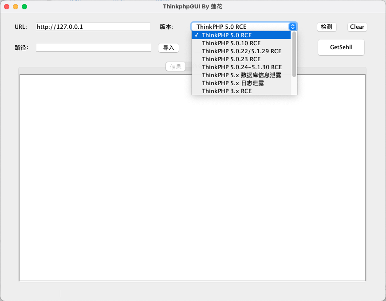Select ThinkPHP 5.x 数据库信息泄露 option
Viewport: 386px width, 301px height.
point(241,75)
